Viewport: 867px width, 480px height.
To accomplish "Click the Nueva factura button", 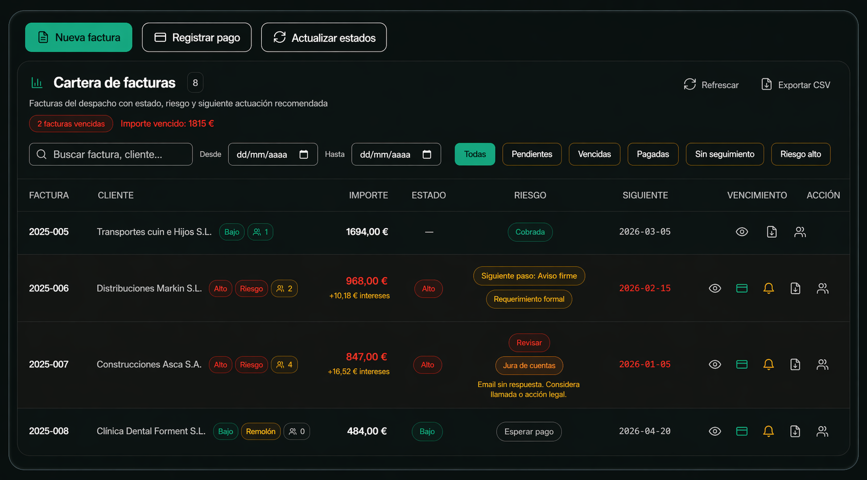I will click(x=79, y=37).
